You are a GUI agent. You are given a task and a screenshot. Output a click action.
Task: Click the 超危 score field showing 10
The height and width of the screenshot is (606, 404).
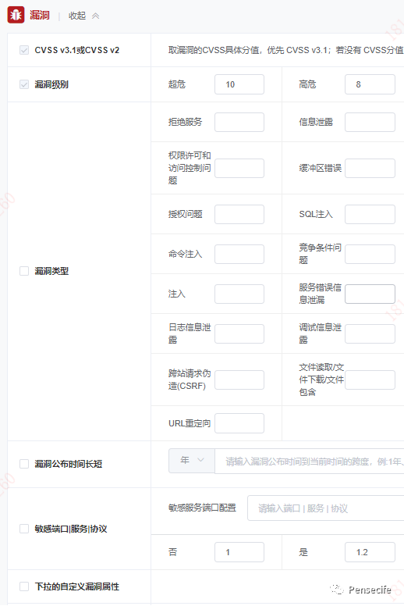pyautogui.click(x=239, y=84)
